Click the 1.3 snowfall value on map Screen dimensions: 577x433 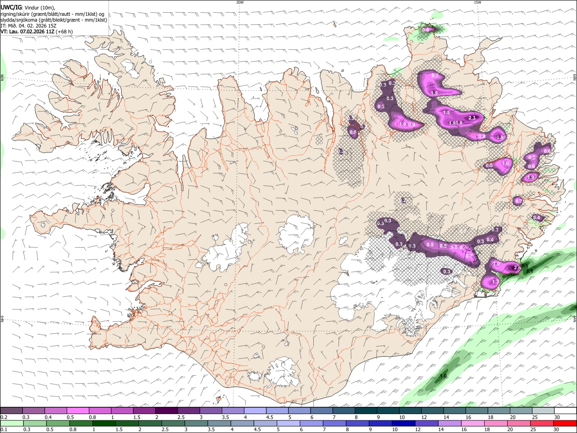(495, 281)
